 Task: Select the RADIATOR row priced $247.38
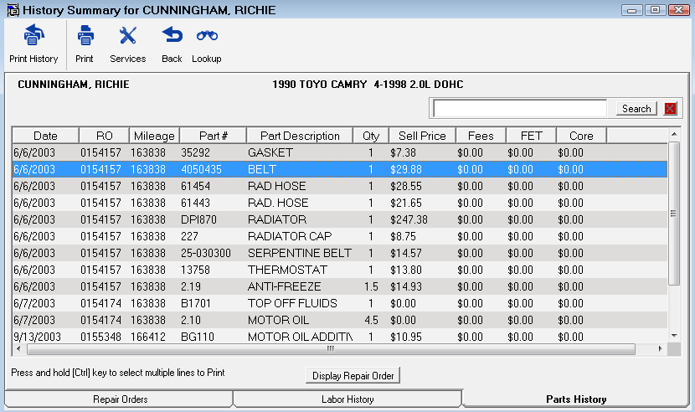point(339,219)
